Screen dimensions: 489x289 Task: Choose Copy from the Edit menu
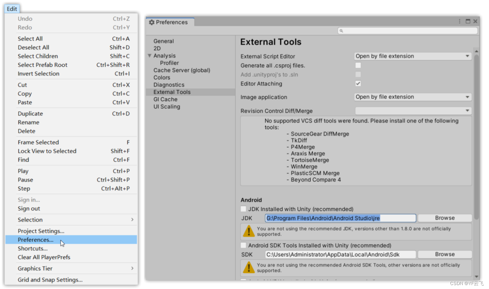pos(71,93)
